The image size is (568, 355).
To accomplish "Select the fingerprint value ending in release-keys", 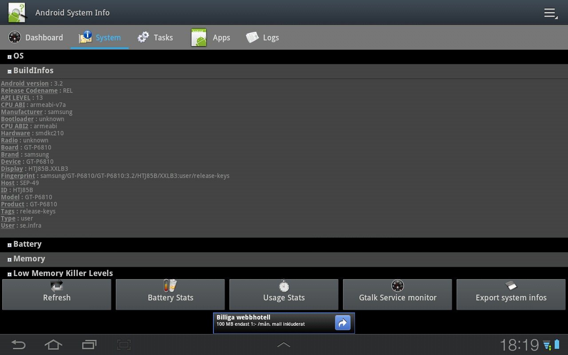I will tap(135, 176).
